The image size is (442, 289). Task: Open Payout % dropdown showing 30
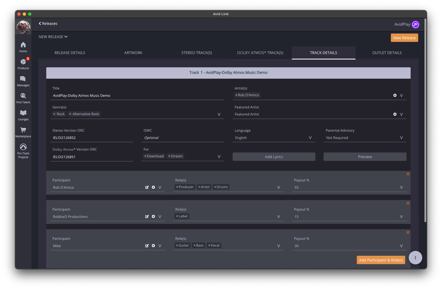[x=349, y=246]
